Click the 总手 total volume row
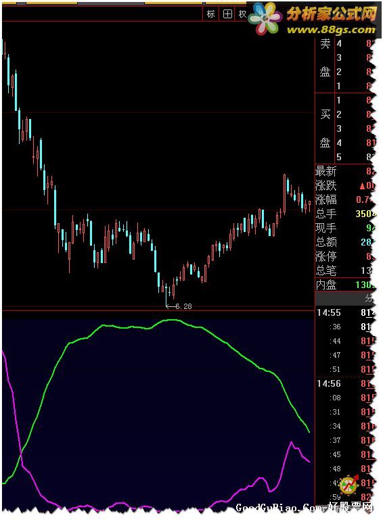 (345, 214)
